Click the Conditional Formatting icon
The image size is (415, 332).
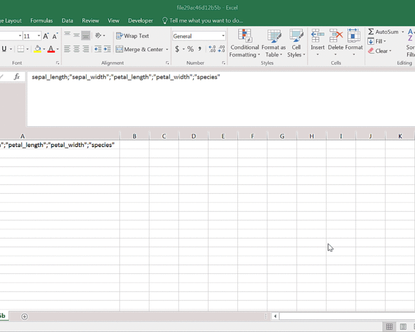point(245,37)
